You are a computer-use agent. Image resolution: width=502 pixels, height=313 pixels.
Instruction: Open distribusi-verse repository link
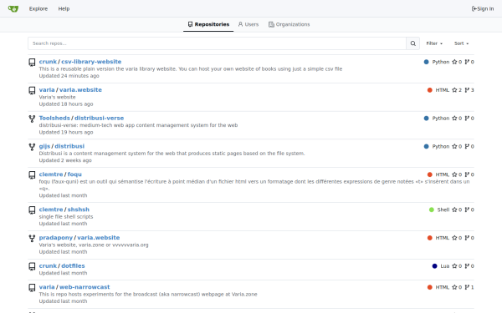pyautogui.click(x=100, y=118)
